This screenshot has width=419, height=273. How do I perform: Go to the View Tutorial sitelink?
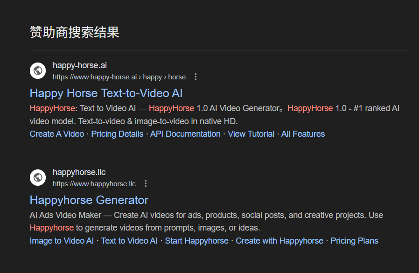pyautogui.click(x=251, y=134)
